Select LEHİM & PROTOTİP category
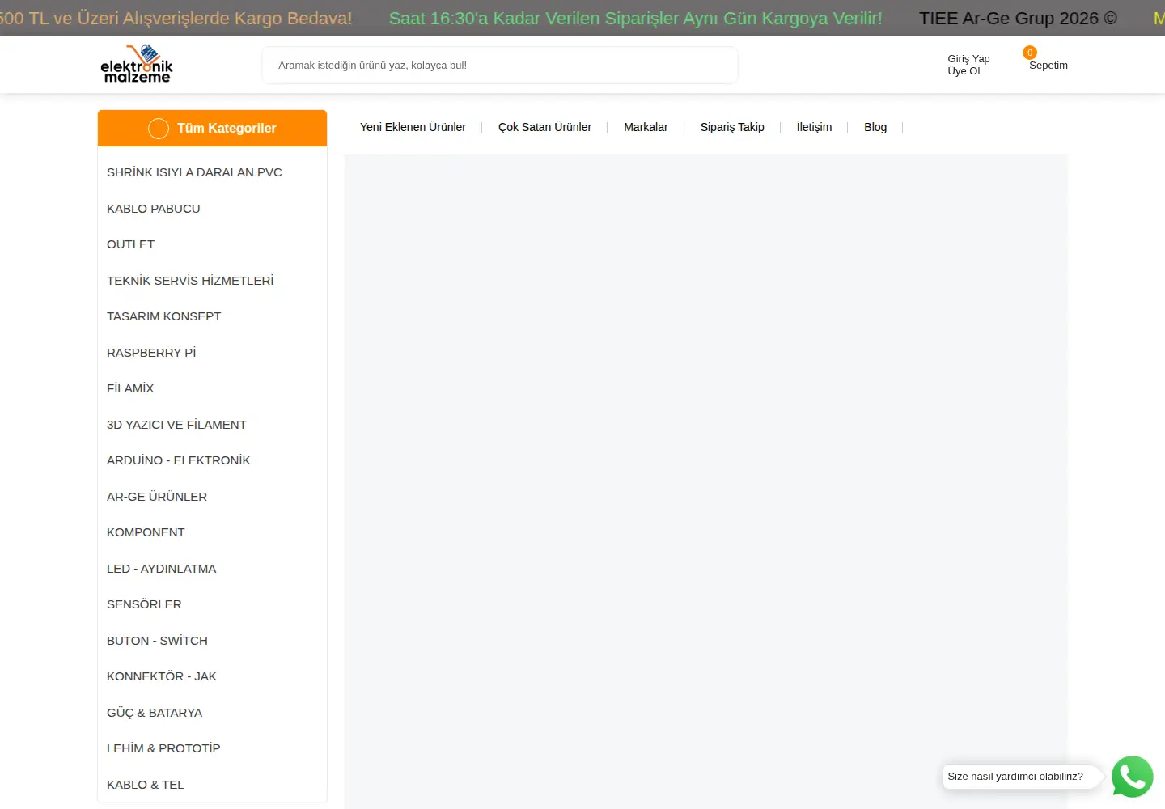This screenshot has height=809, width=1165. click(163, 748)
